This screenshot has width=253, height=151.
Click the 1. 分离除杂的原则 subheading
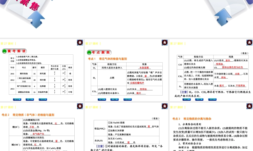point(190,124)
